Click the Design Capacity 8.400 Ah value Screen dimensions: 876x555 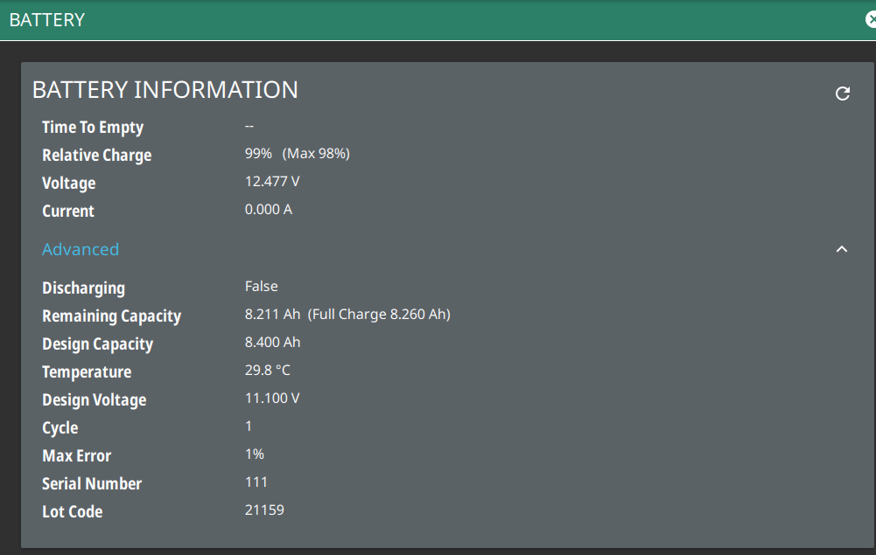(x=272, y=342)
